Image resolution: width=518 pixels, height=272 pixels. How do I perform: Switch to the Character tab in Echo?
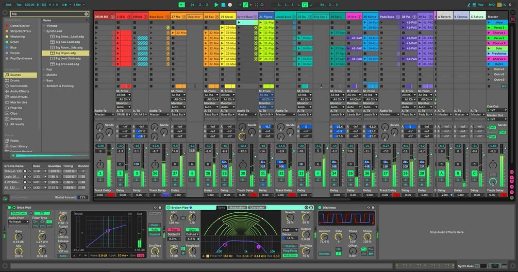[x=257, y=208]
